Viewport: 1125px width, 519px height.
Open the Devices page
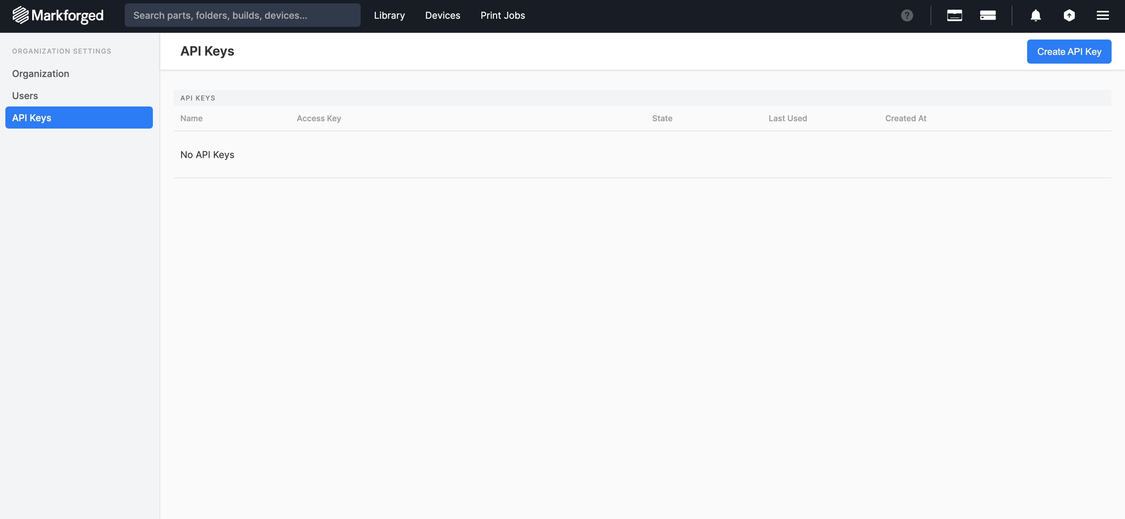tap(442, 15)
